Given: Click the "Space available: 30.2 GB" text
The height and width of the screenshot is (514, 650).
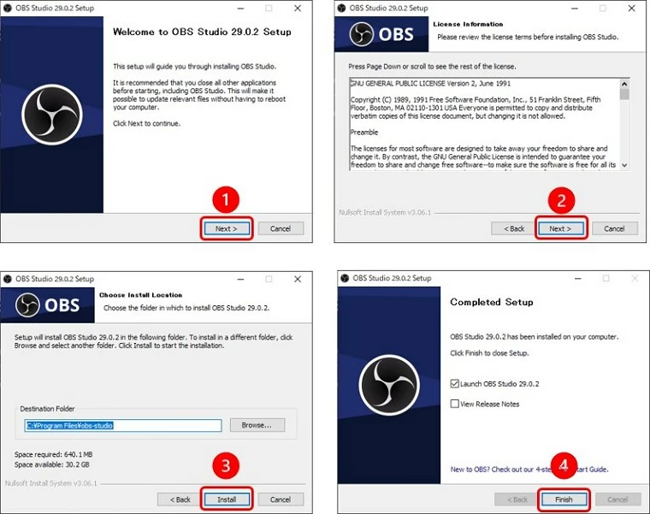Looking at the screenshot, I should point(52,464).
